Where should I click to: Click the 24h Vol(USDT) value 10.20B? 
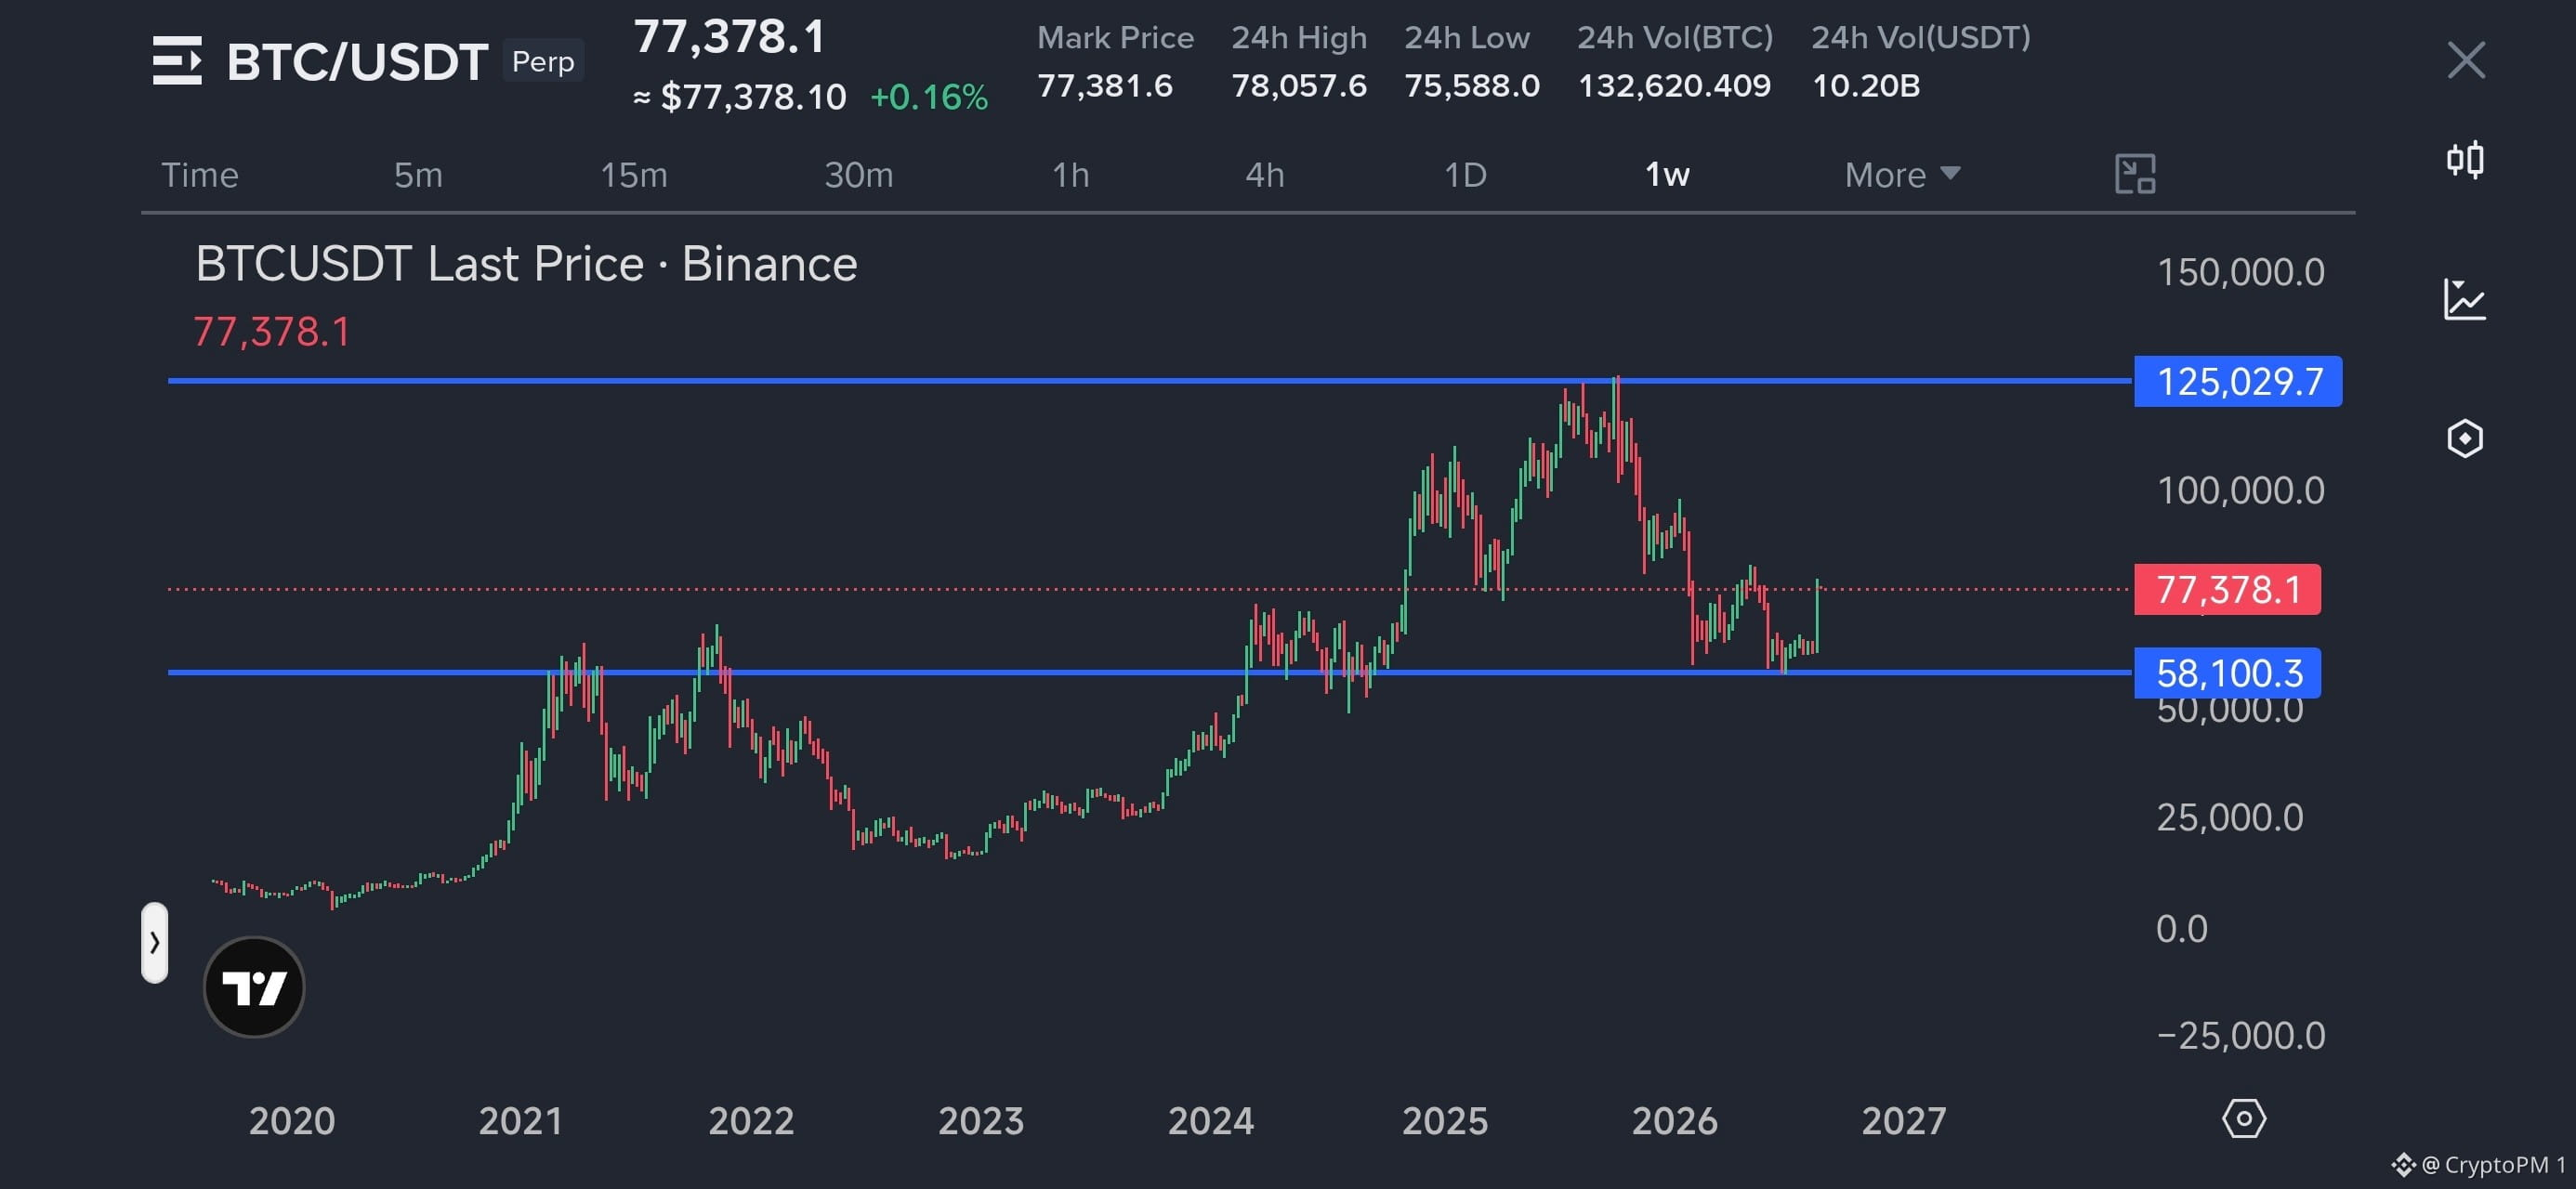click(x=1866, y=85)
